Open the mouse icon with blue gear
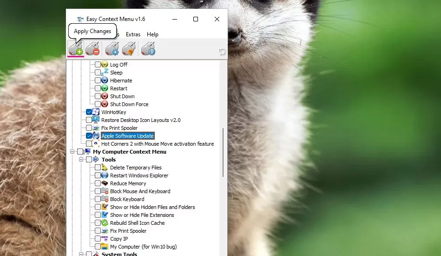Viewport: 441px width, 256px height. coord(112,49)
